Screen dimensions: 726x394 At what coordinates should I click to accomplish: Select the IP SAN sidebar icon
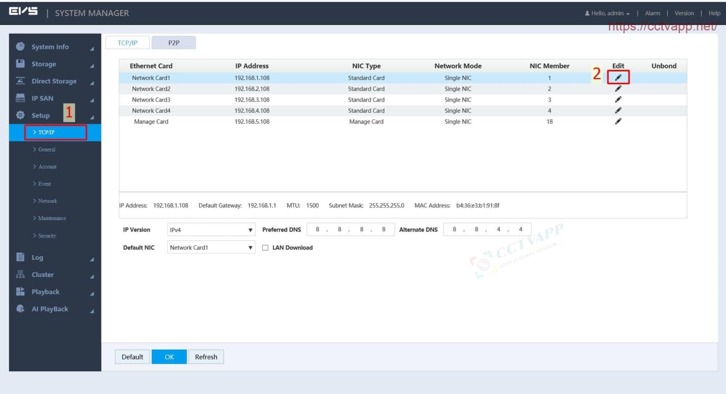[x=20, y=98]
